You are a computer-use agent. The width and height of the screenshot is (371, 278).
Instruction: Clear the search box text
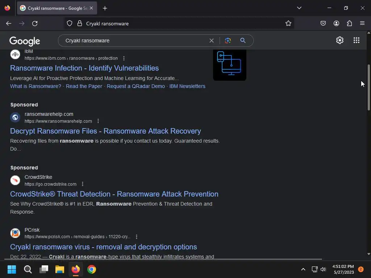(x=212, y=41)
